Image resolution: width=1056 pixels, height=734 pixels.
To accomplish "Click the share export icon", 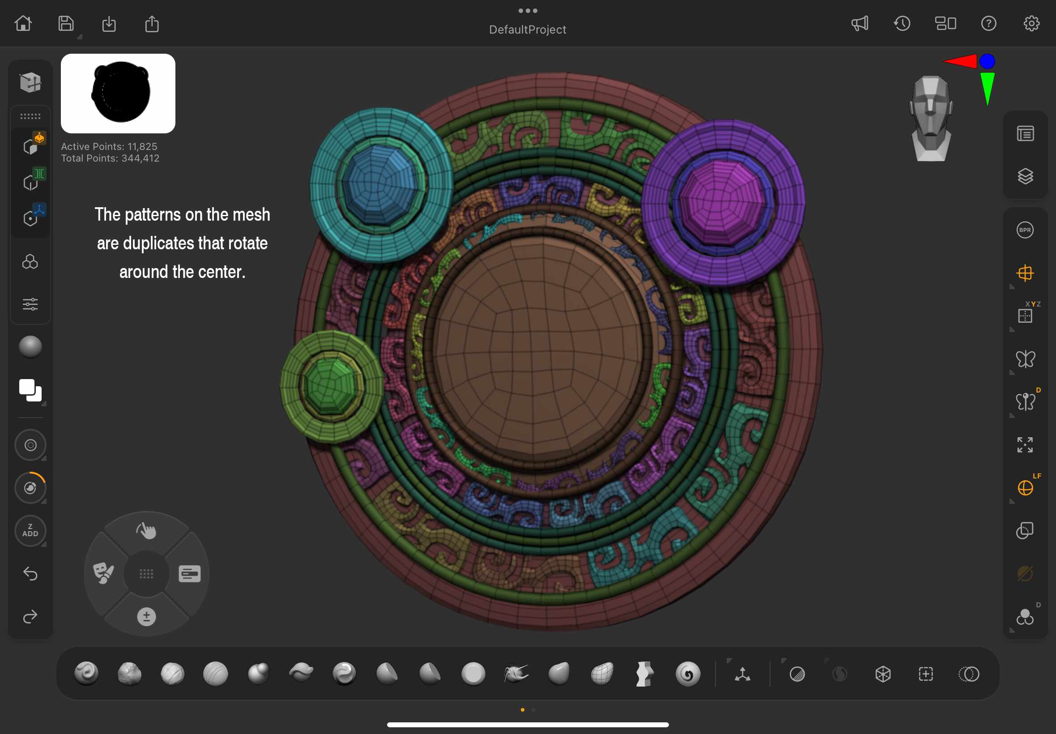I will click(152, 23).
